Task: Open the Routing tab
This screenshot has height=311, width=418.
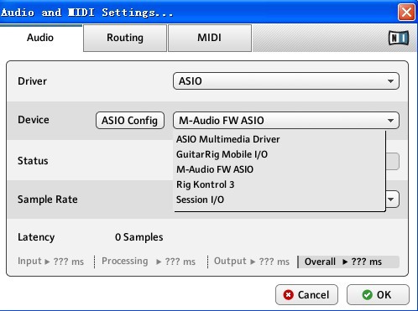Action: pyautogui.click(x=125, y=38)
